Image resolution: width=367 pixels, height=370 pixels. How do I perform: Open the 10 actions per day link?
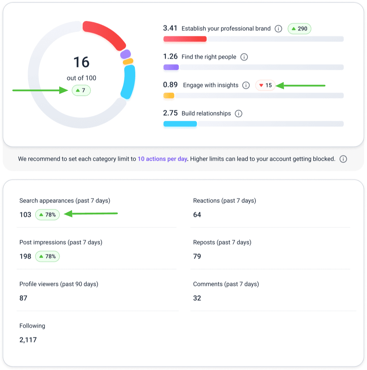tap(162, 159)
